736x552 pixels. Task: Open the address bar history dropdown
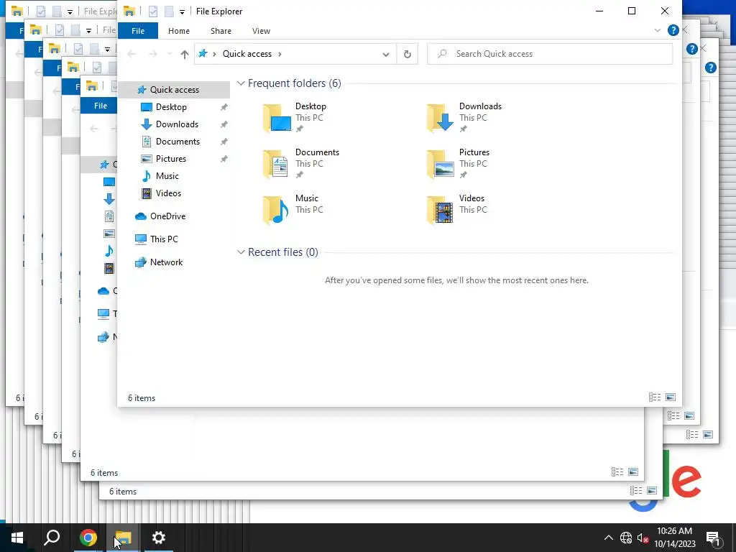tap(386, 55)
